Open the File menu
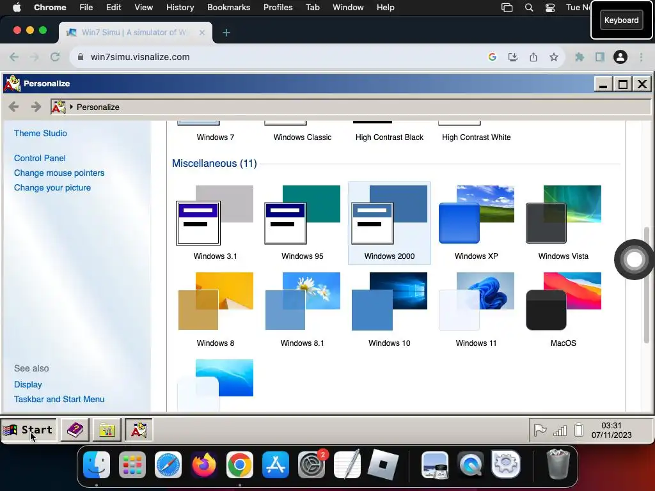Image resolution: width=655 pixels, height=491 pixels. pos(86,8)
